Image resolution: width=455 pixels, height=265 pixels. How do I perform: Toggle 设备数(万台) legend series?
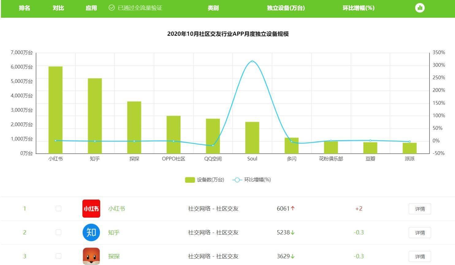click(x=204, y=180)
